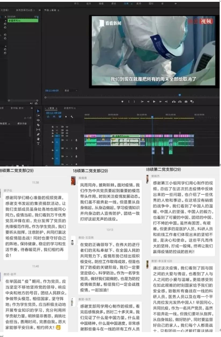
Task: Select the Selection arrow tool
Action: tap(38, 111)
